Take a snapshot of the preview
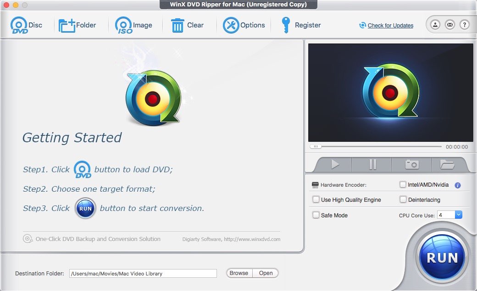The width and height of the screenshot is (477, 291). coord(411,164)
